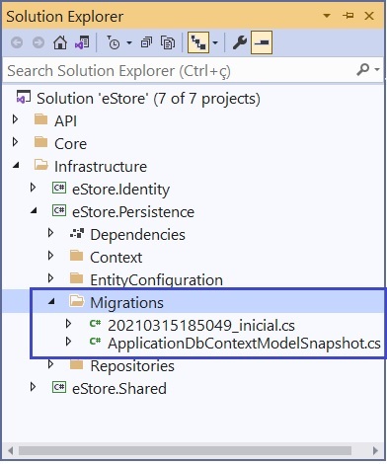The width and height of the screenshot is (387, 464).
Task: Switch between solutions and folder views
Action: (82, 42)
